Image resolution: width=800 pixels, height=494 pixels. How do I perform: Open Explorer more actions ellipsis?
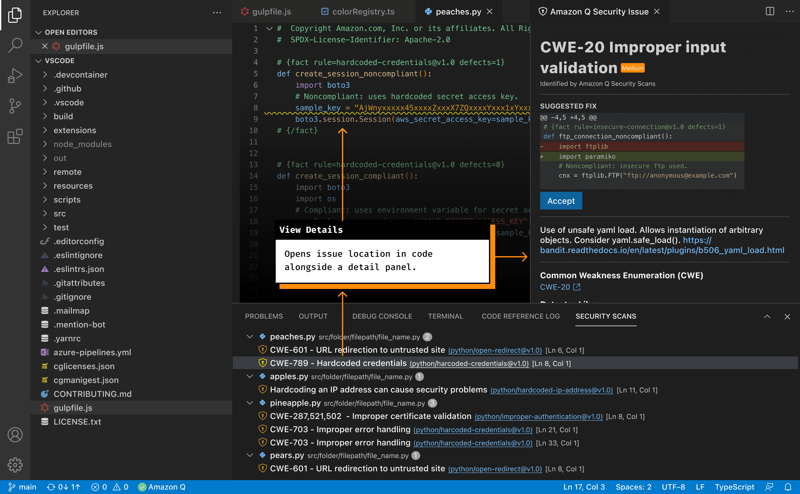tap(217, 13)
